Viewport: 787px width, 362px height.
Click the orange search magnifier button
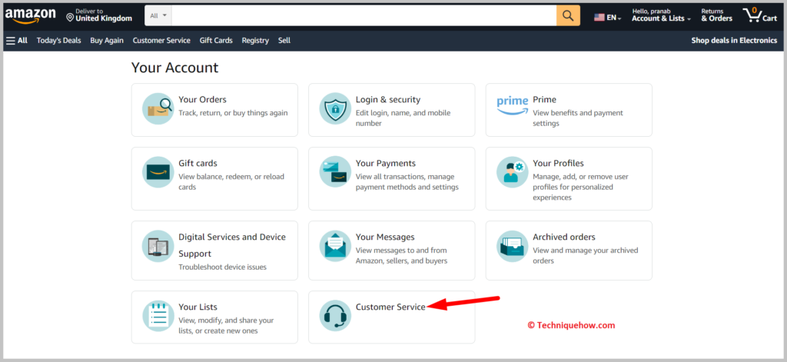(568, 15)
